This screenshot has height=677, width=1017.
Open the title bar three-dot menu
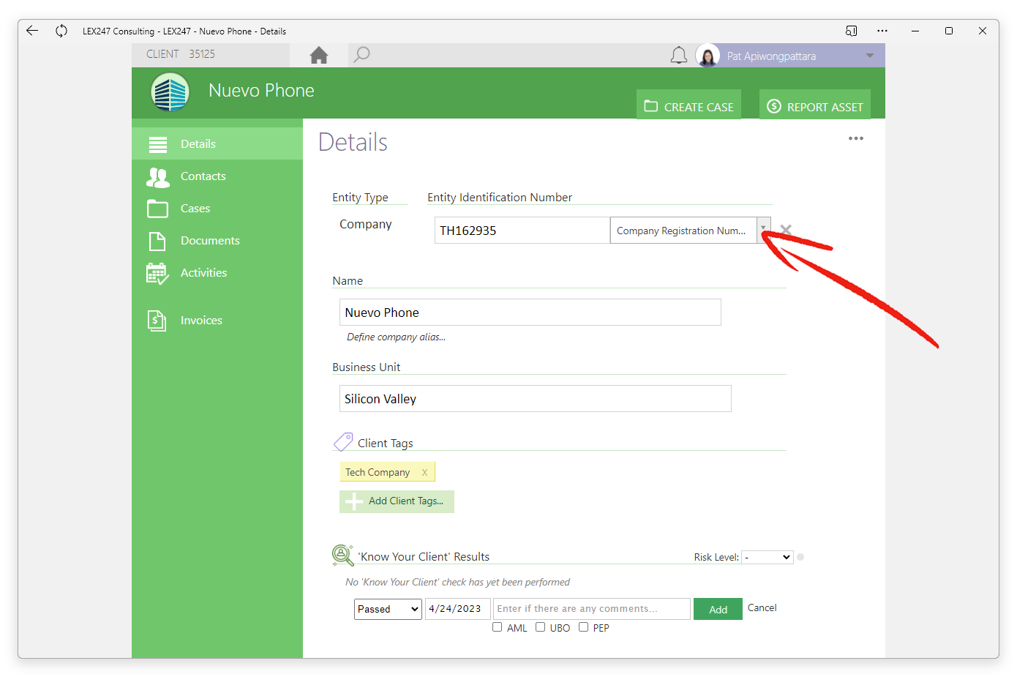pos(882,31)
